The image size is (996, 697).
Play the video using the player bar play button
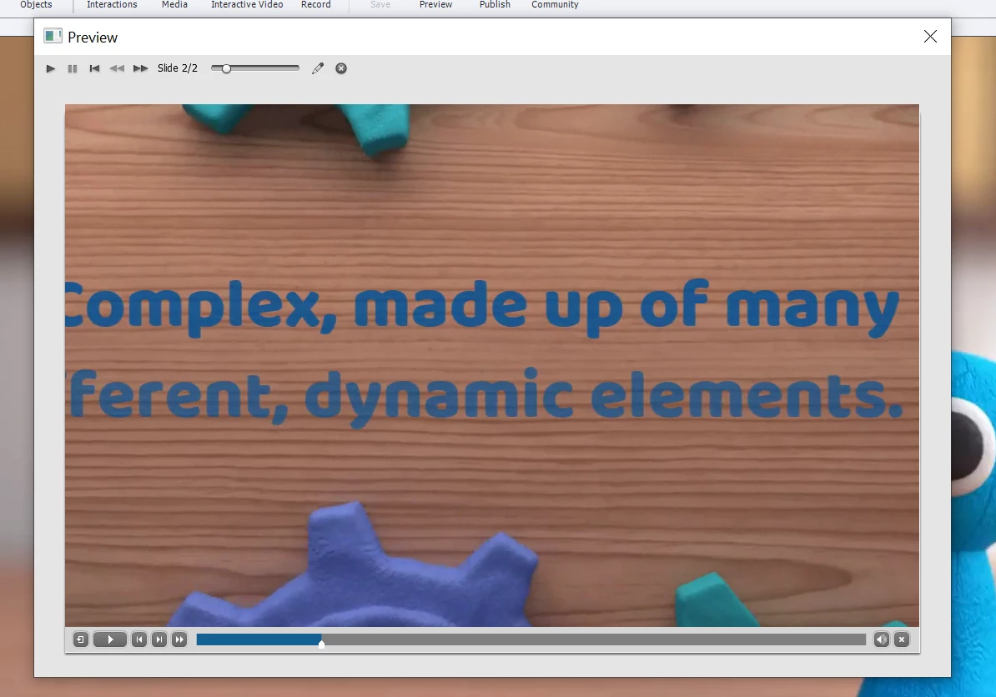pos(110,639)
